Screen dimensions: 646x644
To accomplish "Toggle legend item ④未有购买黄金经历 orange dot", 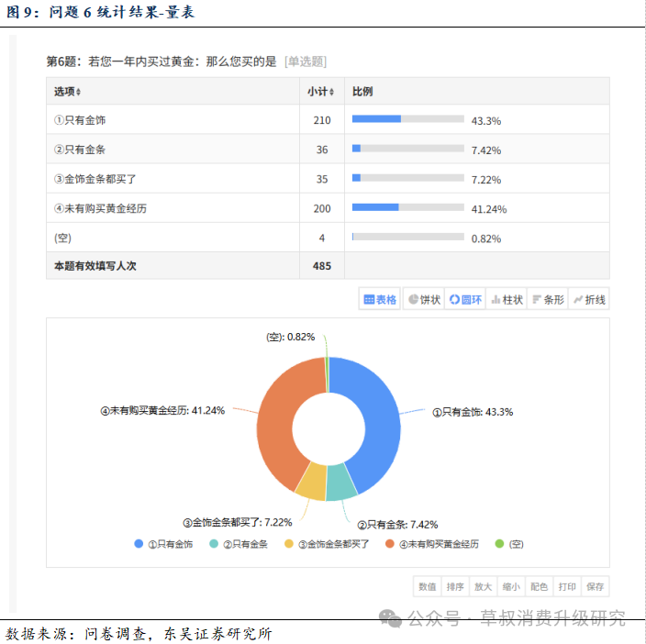I will [390, 543].
